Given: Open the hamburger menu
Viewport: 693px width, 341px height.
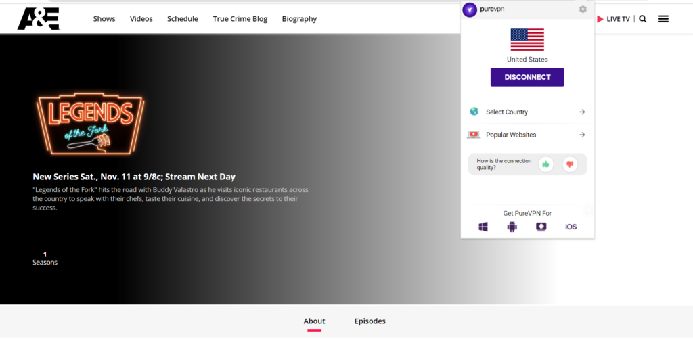Looking at the screenshot, I should [x=663, y=19].
